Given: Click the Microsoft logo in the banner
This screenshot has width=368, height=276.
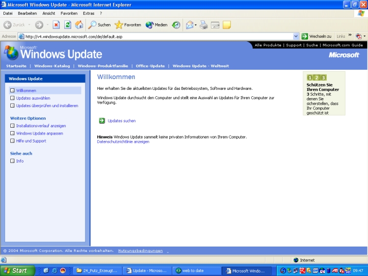Looking at the screenshot, I should [344, 55].
